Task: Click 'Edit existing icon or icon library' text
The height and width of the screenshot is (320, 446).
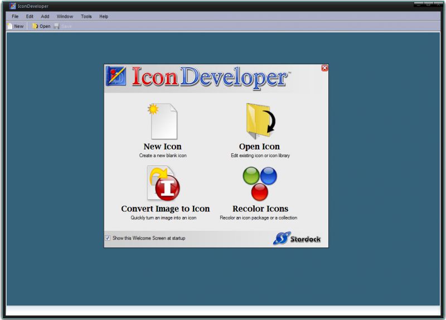Action: click(x=260, y=156)
